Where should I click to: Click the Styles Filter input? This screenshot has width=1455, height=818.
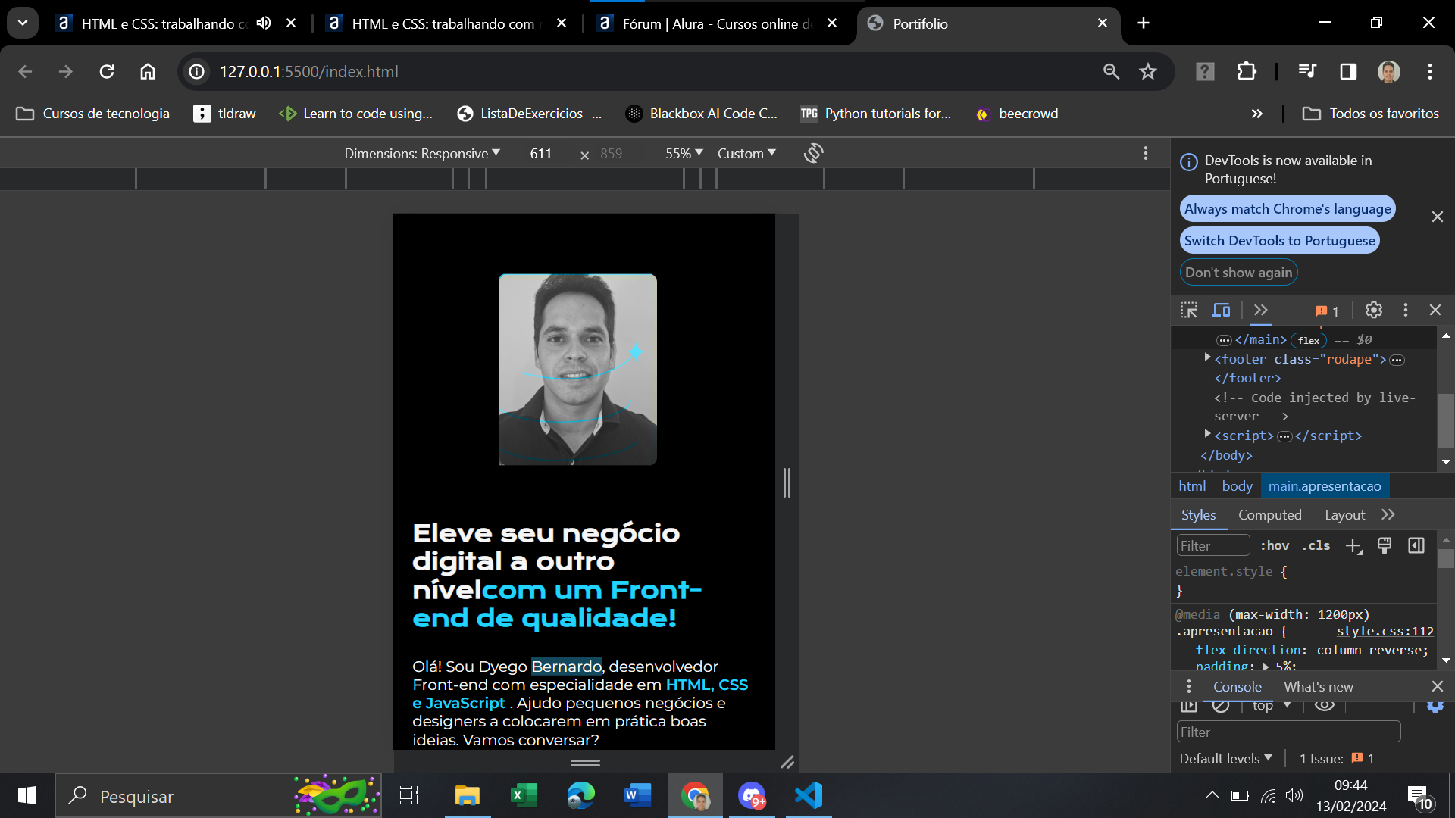tap(1212, 545)
